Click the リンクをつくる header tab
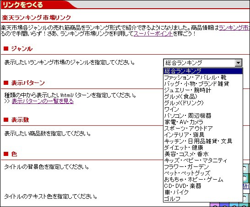 point(23,5)
